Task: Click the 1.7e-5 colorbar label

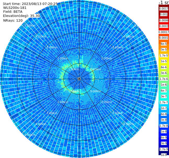Action: pyautogui.click(x=164, y=55)
